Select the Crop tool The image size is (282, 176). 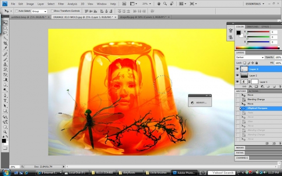click(x=5, y=43)
